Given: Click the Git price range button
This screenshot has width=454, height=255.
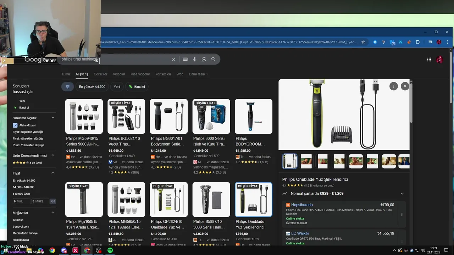Looking at the screenshot, I should click(53, 201).
